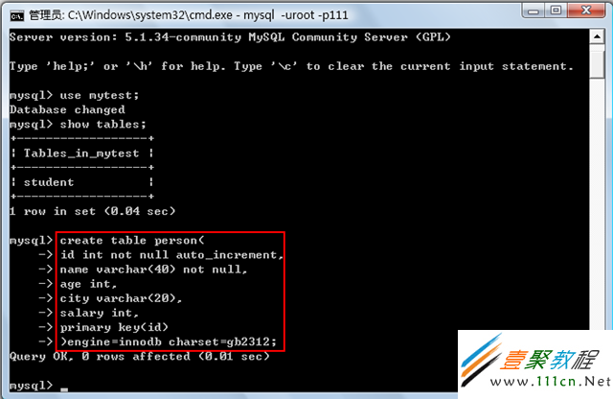Click the 'Tables_in_mytest' column header

click(x=81, y=153)
